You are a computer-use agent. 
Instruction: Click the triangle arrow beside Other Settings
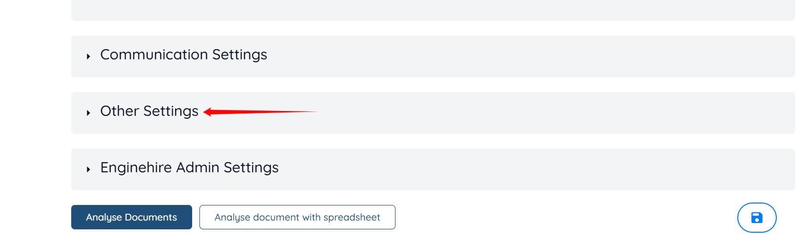pyautogui.click(x=88, y=113)
